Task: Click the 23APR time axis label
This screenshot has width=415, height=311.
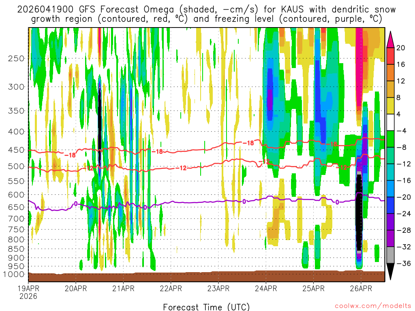Action: coord(218,288)
